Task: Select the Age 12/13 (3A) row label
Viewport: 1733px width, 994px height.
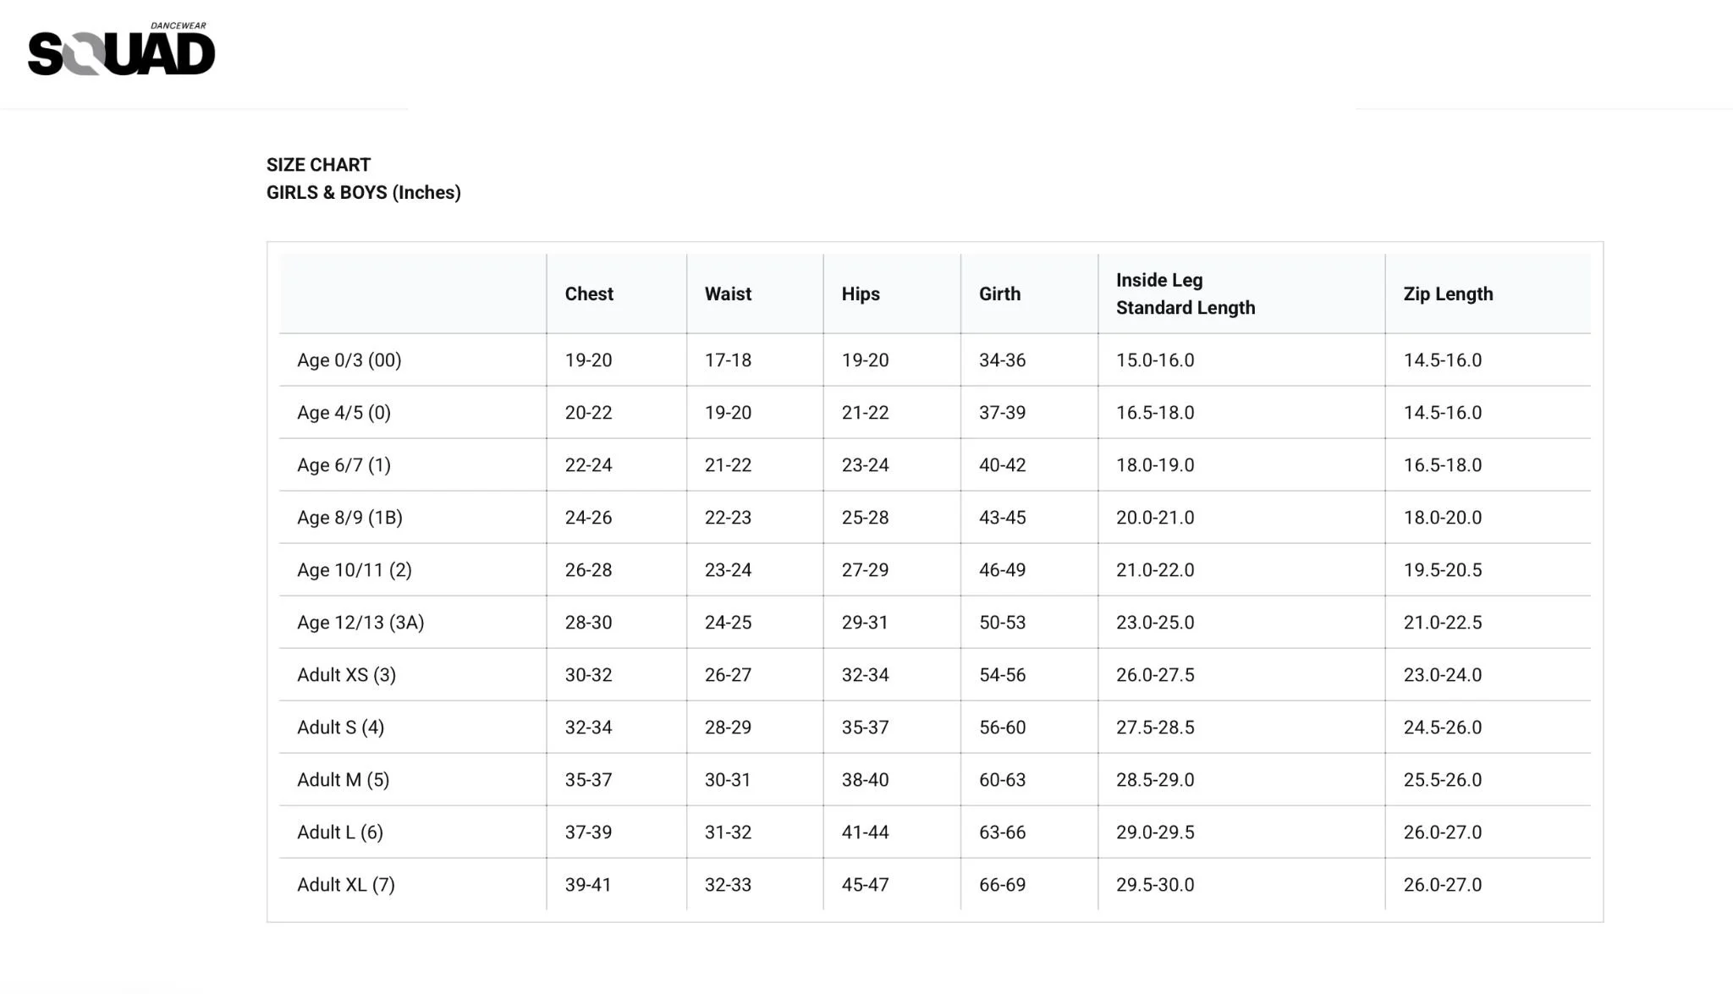Action: (x=360, y=623)
